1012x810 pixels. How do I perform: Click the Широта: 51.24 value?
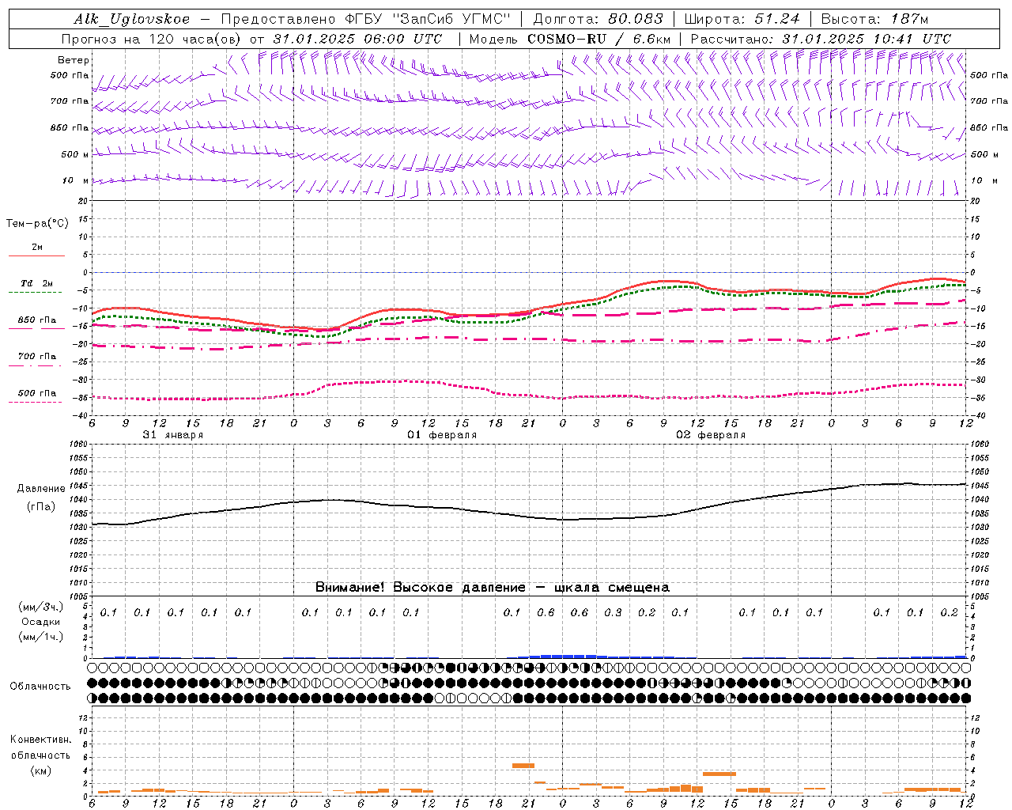click(742, 19)
